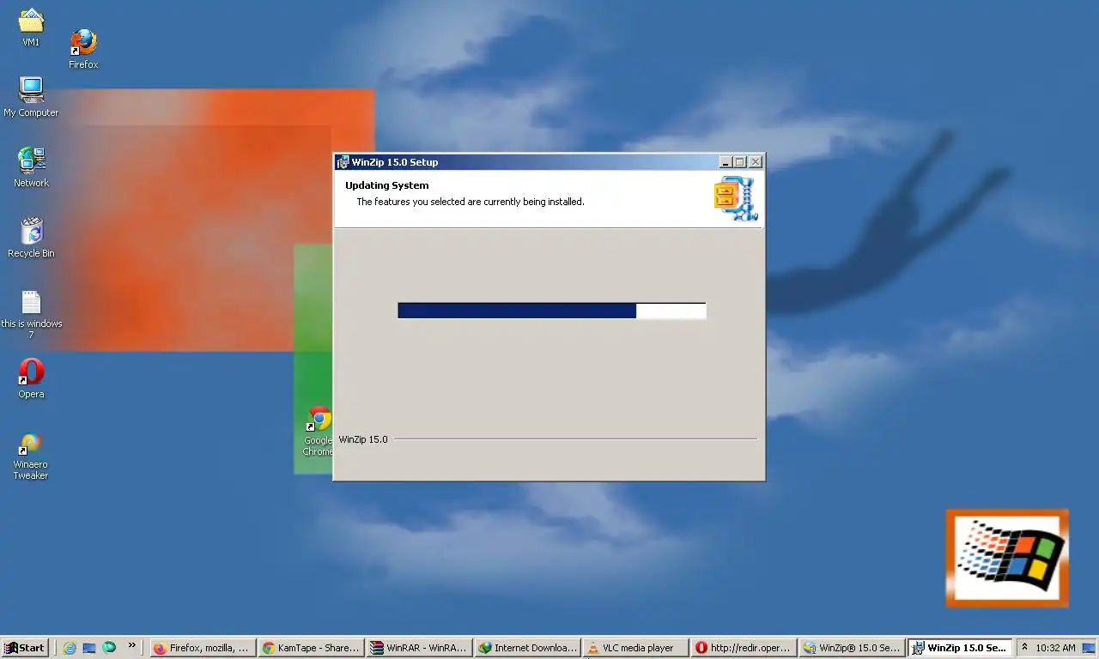Open the Recycle Bin
1099x659 pixels.
tap(31, 238)
